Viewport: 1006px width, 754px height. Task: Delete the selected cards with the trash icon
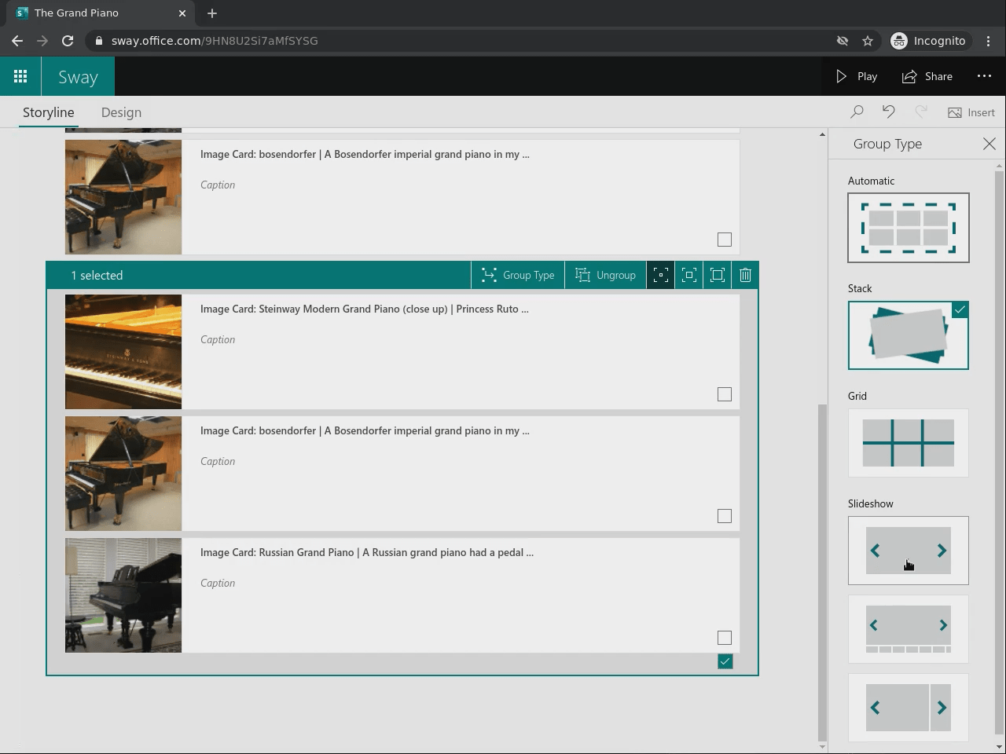745,275
